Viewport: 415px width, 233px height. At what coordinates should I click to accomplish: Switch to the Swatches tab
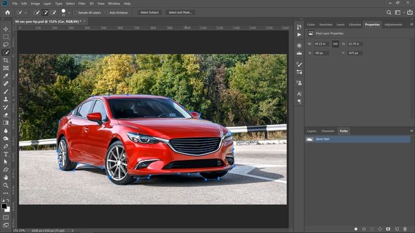point(326,25)
